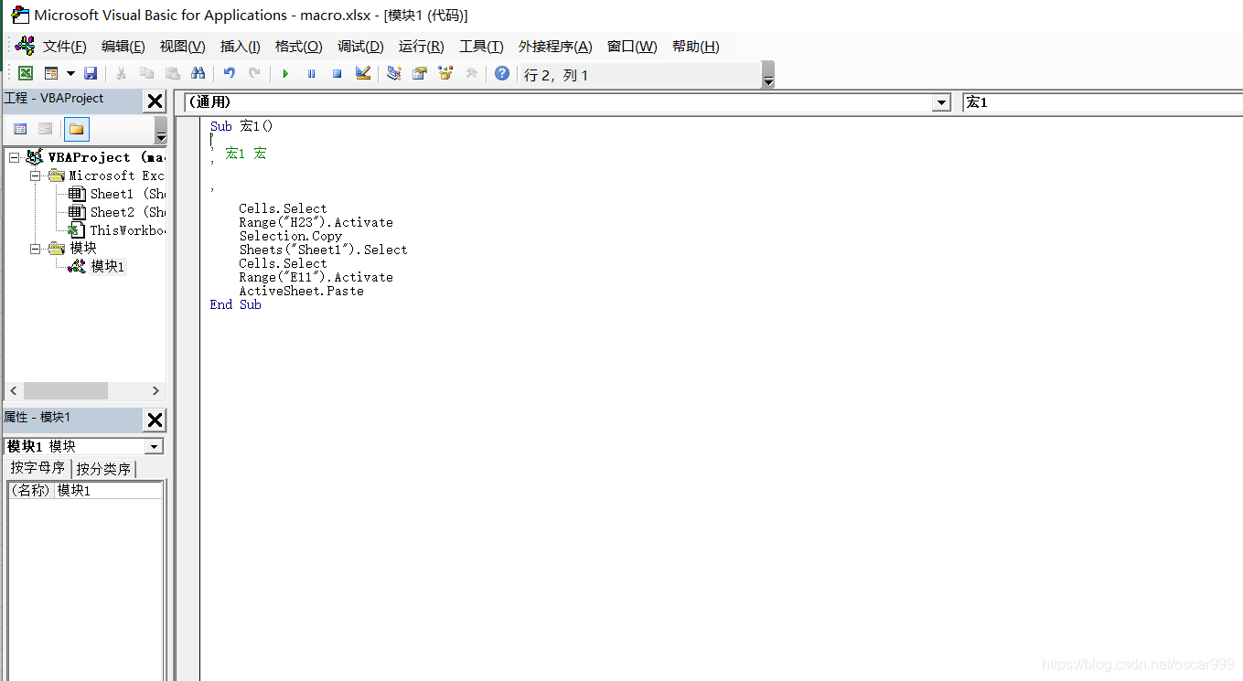The height and width of the screenshot is (681, 1243).
Task: Open the Insert object dropdown arrow
Action: click(70, 74)
